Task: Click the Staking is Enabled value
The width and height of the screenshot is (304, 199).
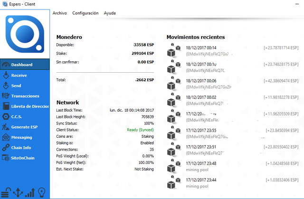Action: [147, 143]
